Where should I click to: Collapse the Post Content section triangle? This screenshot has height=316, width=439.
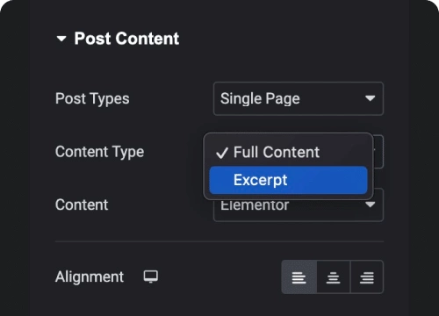coord(61,39)
